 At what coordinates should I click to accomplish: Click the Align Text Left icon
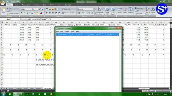tap(47, 13)
